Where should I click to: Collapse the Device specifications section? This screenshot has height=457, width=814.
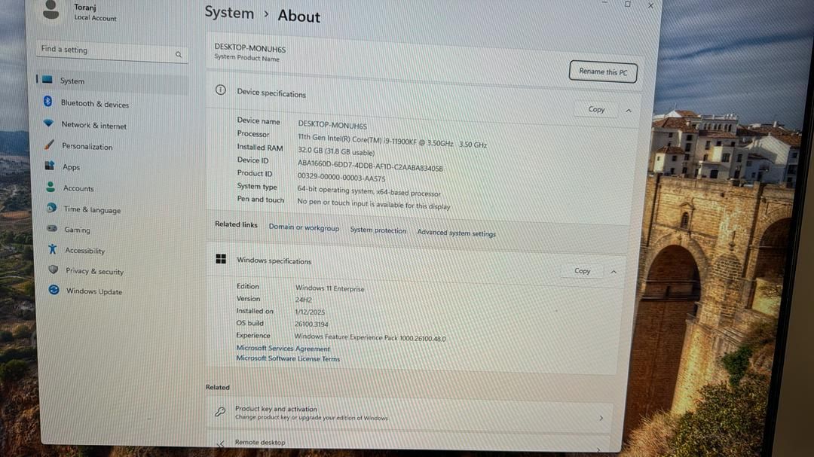point(628,111)
